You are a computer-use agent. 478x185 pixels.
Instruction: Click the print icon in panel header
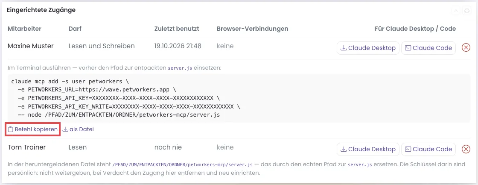point(467,11)
